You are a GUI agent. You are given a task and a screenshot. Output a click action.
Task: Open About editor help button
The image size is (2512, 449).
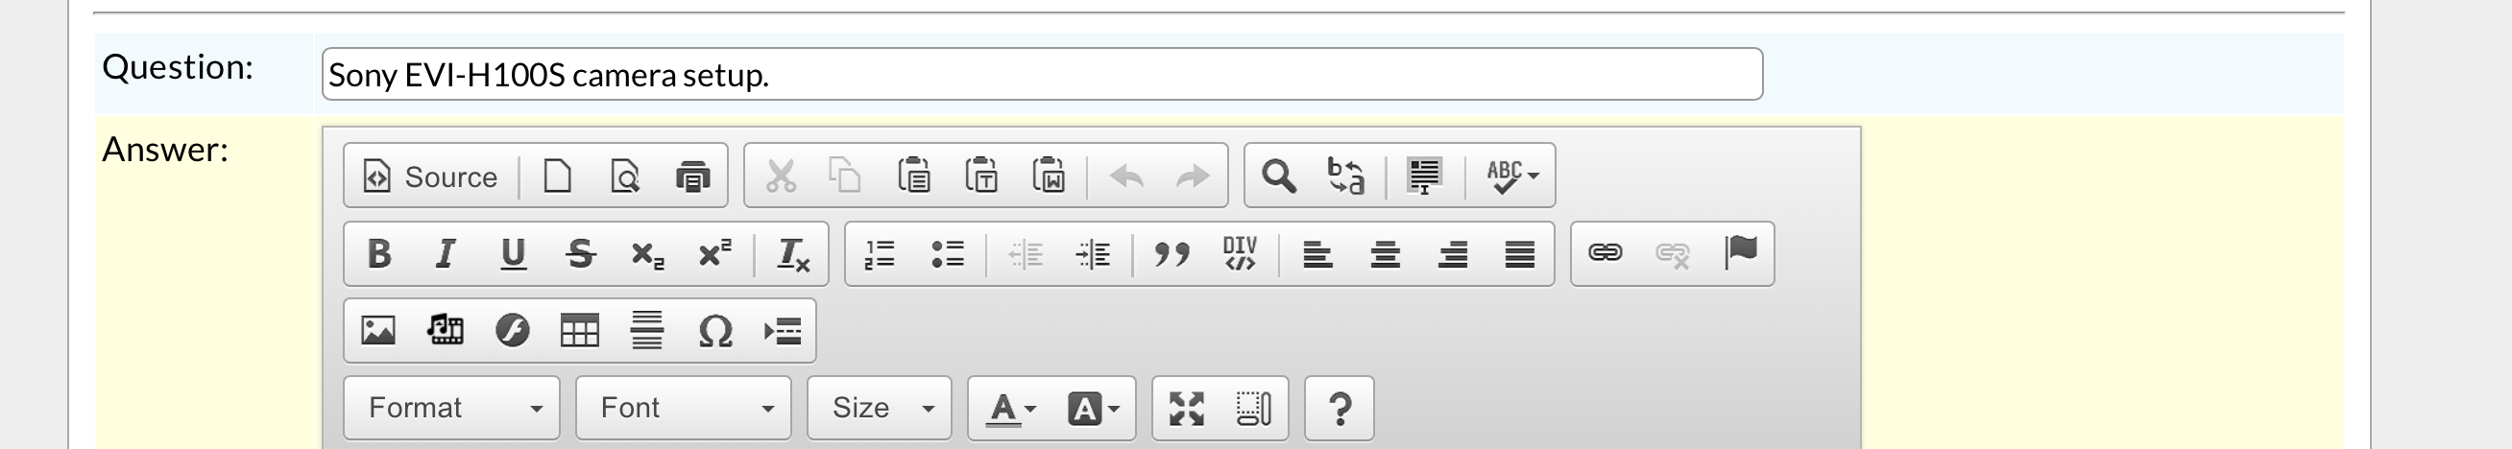1340,408
